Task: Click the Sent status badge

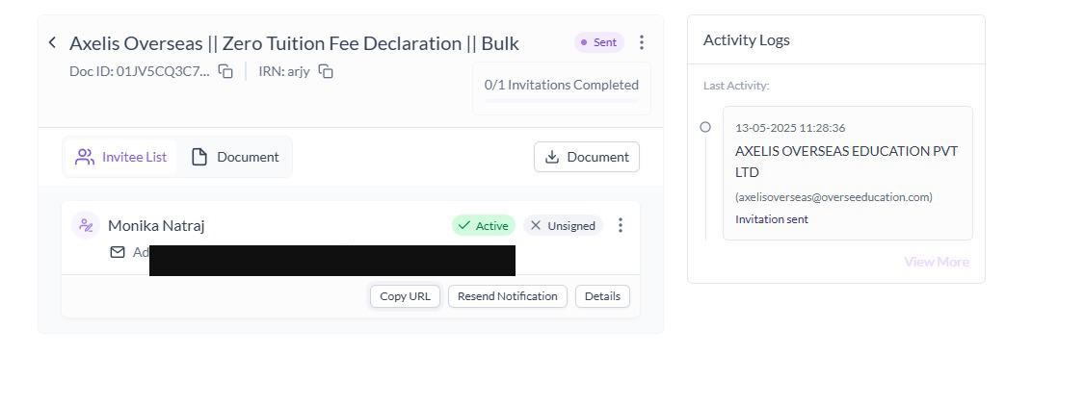Action: point(599,43)
